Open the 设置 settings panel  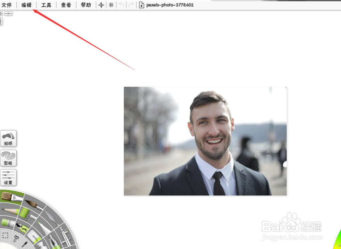click(8, 178)
